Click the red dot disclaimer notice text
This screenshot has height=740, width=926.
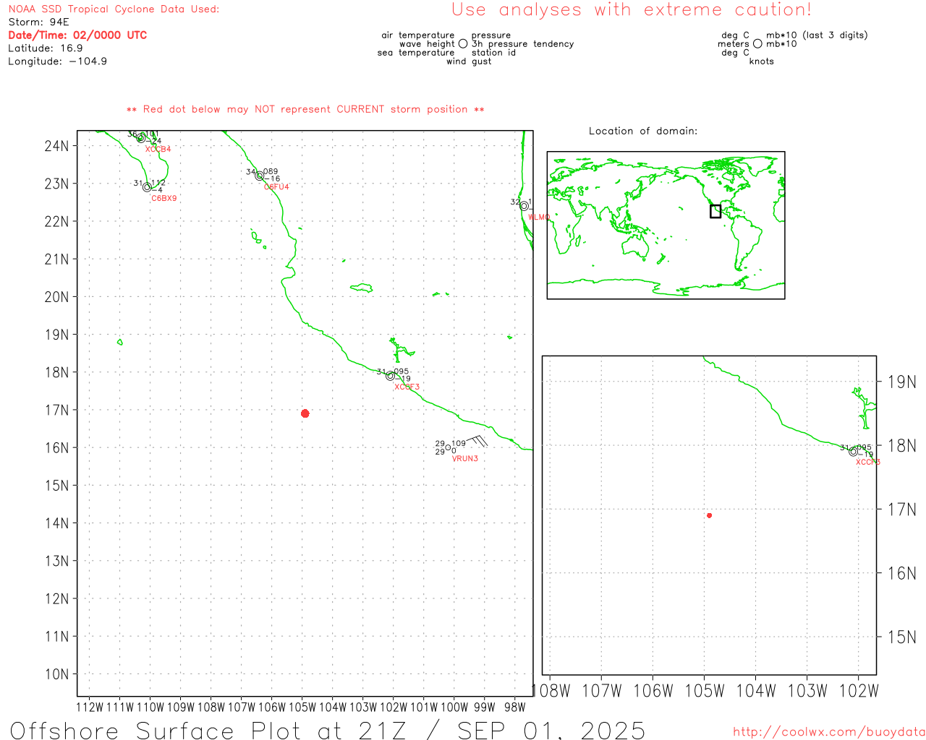[x=305, y=110]
